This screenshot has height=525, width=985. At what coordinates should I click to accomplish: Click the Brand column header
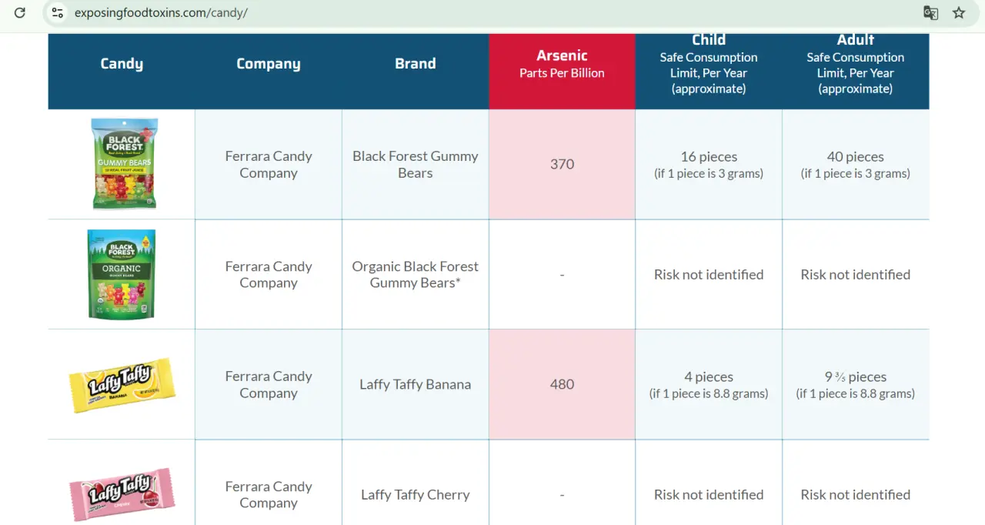point(415,64)
